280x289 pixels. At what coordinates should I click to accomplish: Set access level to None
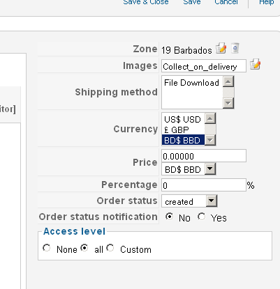(47, 248)
